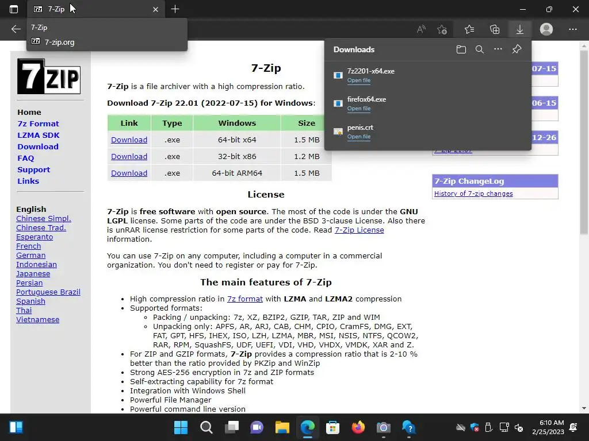Switch language to Spanish
The image size is (589, 441).
coord(31,301)
